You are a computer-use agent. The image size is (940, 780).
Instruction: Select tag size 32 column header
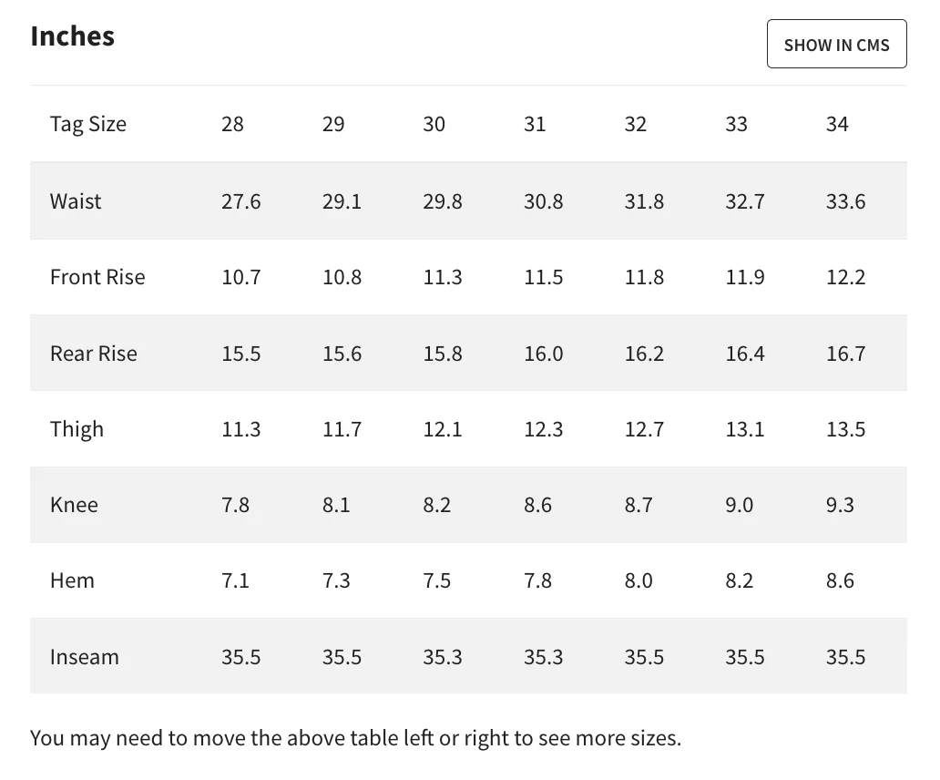(x=635, y=124)
